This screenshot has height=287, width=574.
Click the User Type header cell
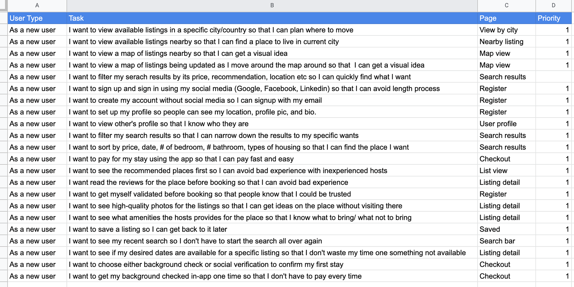tap(37, 18)
